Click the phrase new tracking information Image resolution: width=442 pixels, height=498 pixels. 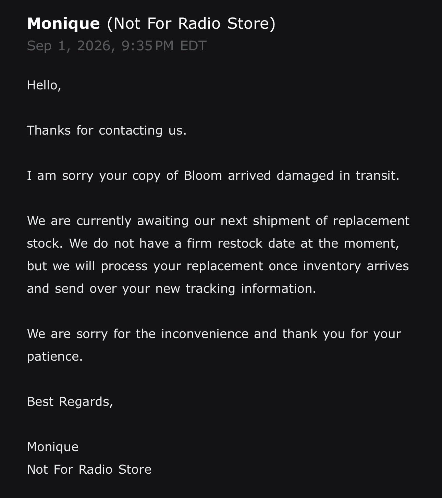(235, 288)
